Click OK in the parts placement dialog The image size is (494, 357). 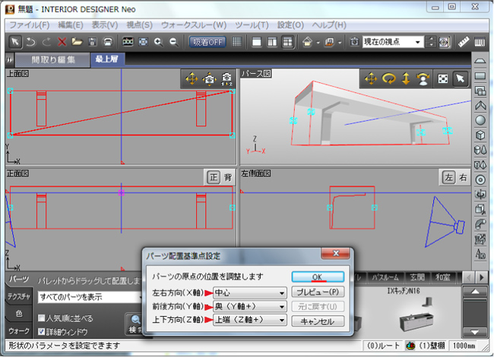(x=318, y=276)
